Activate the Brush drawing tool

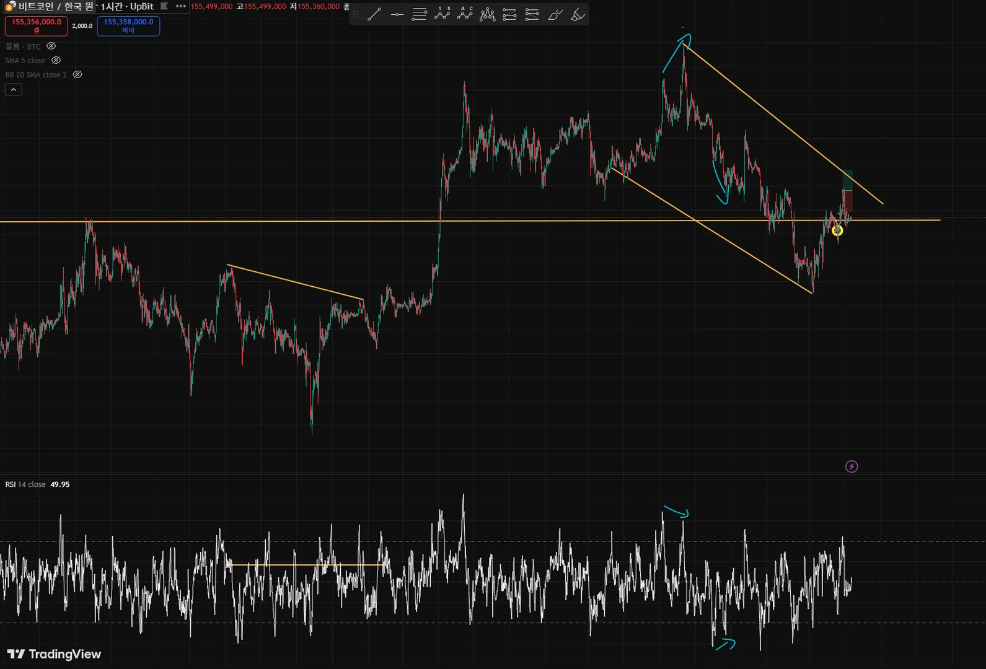click(555, 14)
